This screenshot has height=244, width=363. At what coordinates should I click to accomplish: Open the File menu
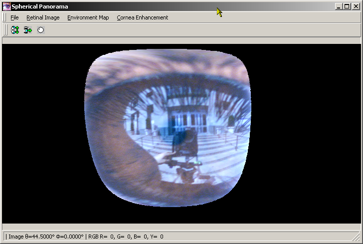click(14, 17)
